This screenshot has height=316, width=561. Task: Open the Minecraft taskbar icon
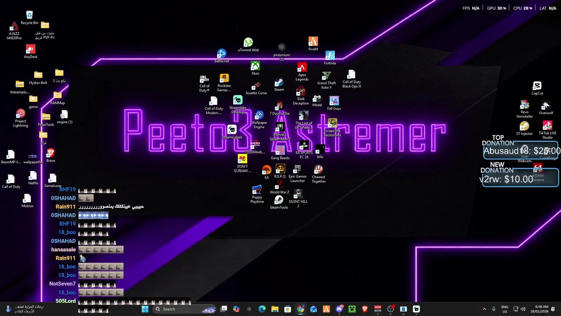352,309
